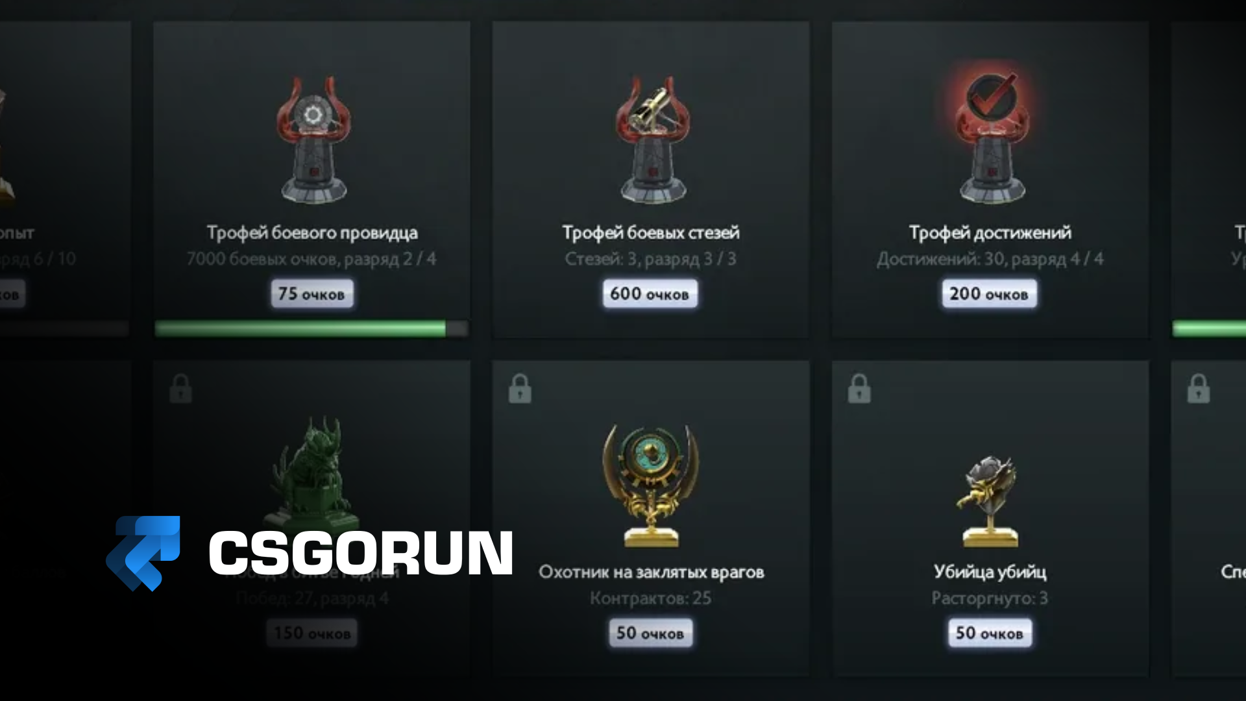Screen dimensions: 1246x701
Task: Click the red checkmark Трофей достижений trophy
Action: (991, 138)
